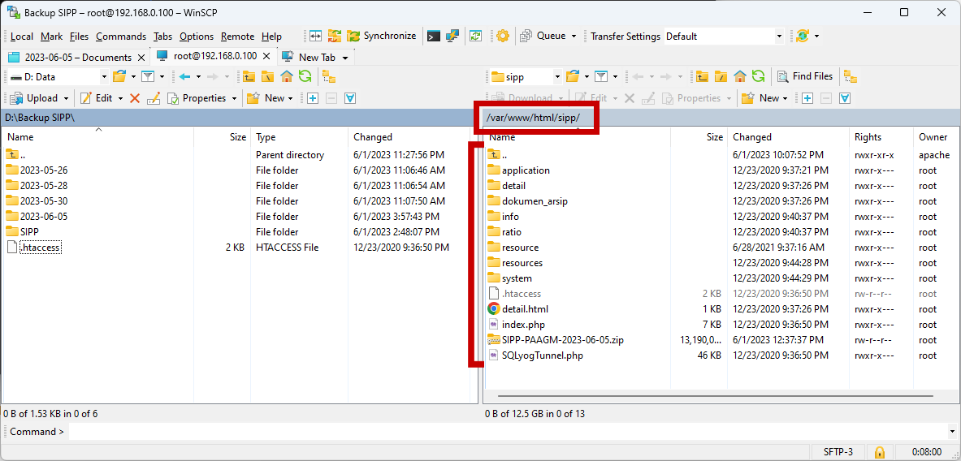Expand the remote sipp directory dropdown
This screenshot has width=961, height=461.
557,76
